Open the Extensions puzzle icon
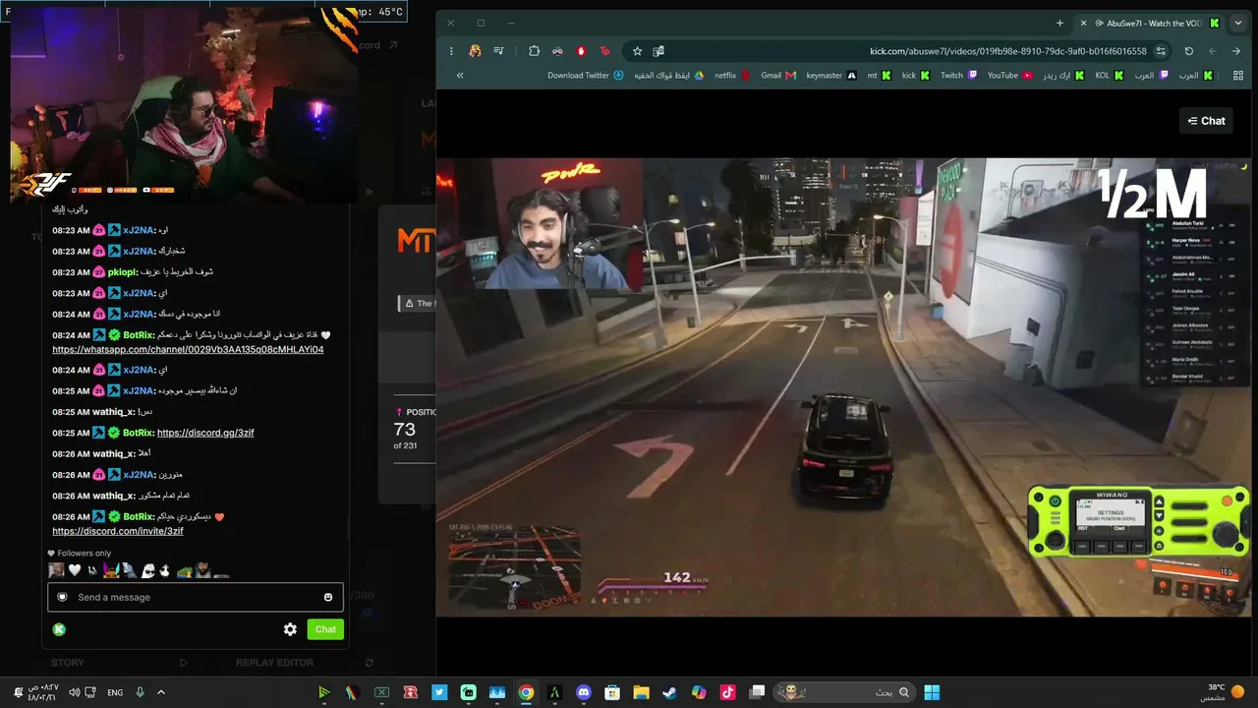This screenshot has width=1258, height=708. tap(534, 51)
